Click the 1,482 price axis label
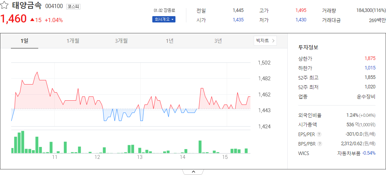This screenshot has height=175, width=386. [264, 79]
